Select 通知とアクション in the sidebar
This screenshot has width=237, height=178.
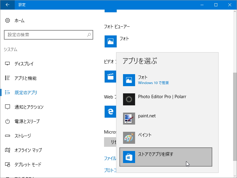pyautogui.click(x=29, y=107)
